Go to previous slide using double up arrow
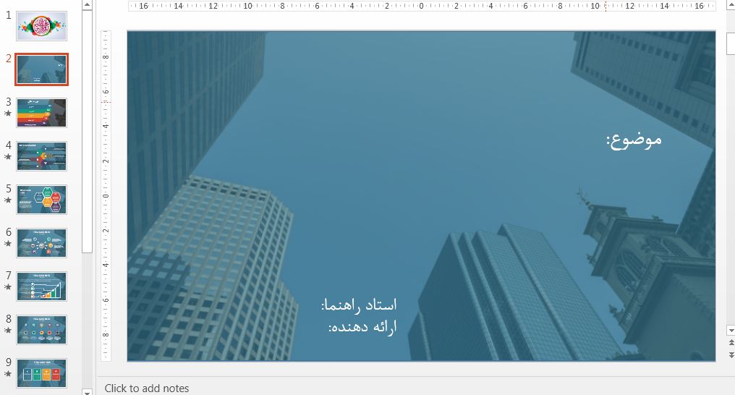This screenshot has height=395, width=735. click(731, 343)
